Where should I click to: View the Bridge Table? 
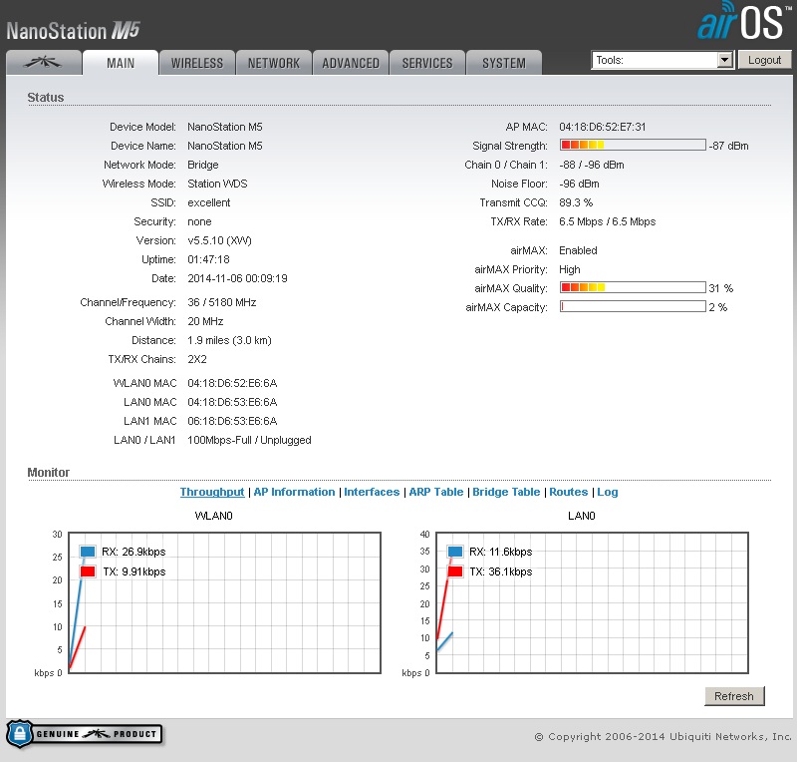[x=506, y=492]
